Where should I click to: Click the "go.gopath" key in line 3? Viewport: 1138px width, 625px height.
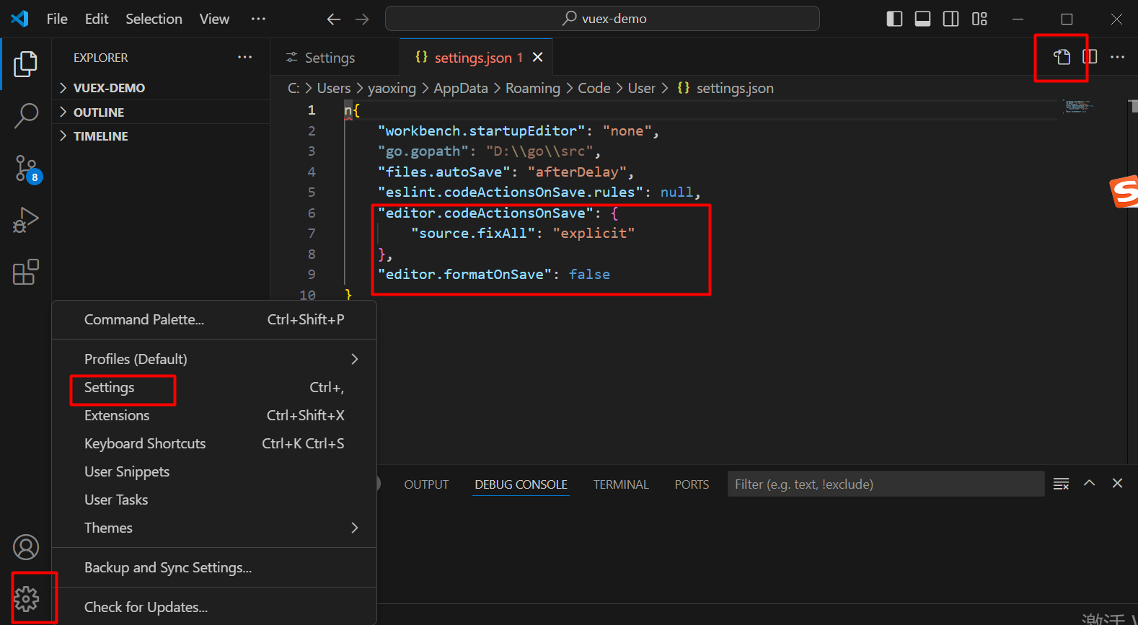point(423,151)
